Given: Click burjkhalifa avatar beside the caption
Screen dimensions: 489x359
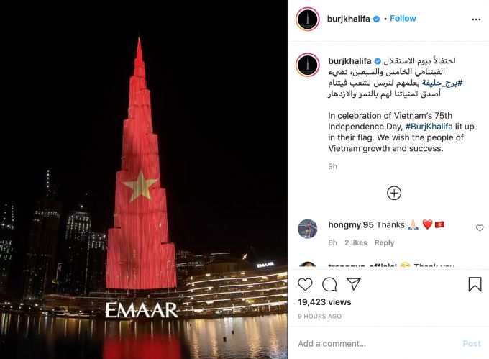Looking at the screenshot, I should pos(308,65).
